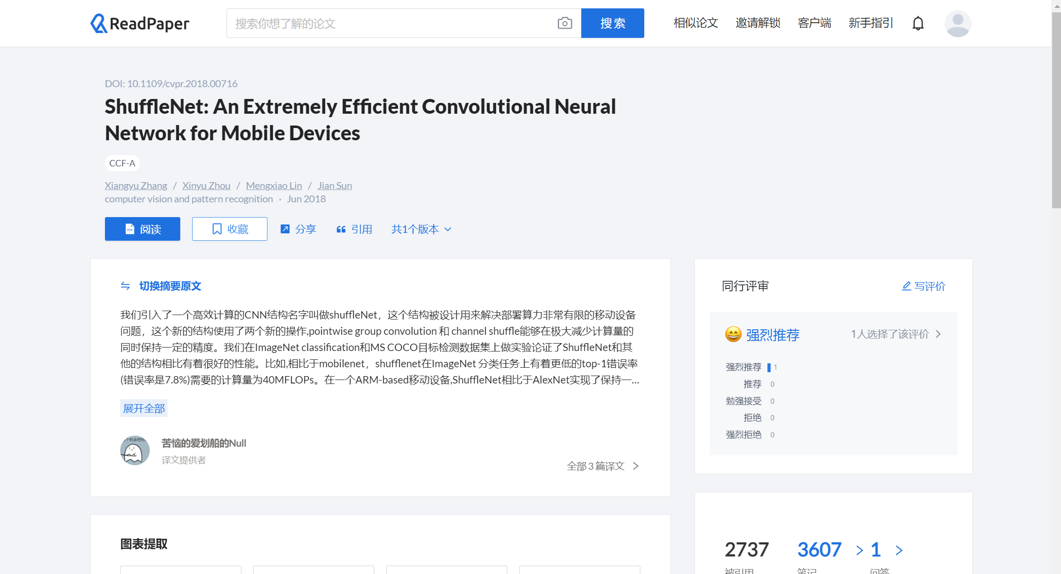The image size is (1061, 574).
Task: Click the ReadPaper logo
Action: coord(139,23)
